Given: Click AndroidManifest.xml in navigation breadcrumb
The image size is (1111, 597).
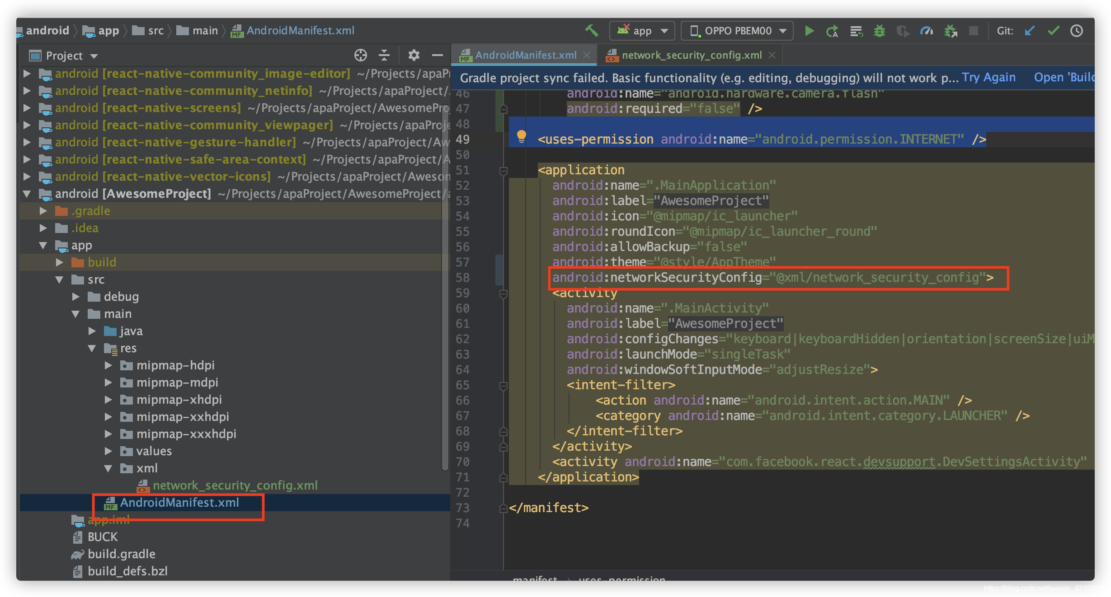Looking at the screenshot, I should click(x=293, y=30).
